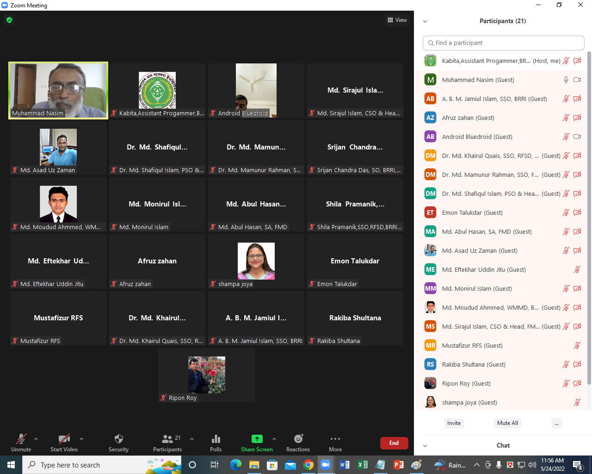Click the Chat panel header

pos(503,446)
